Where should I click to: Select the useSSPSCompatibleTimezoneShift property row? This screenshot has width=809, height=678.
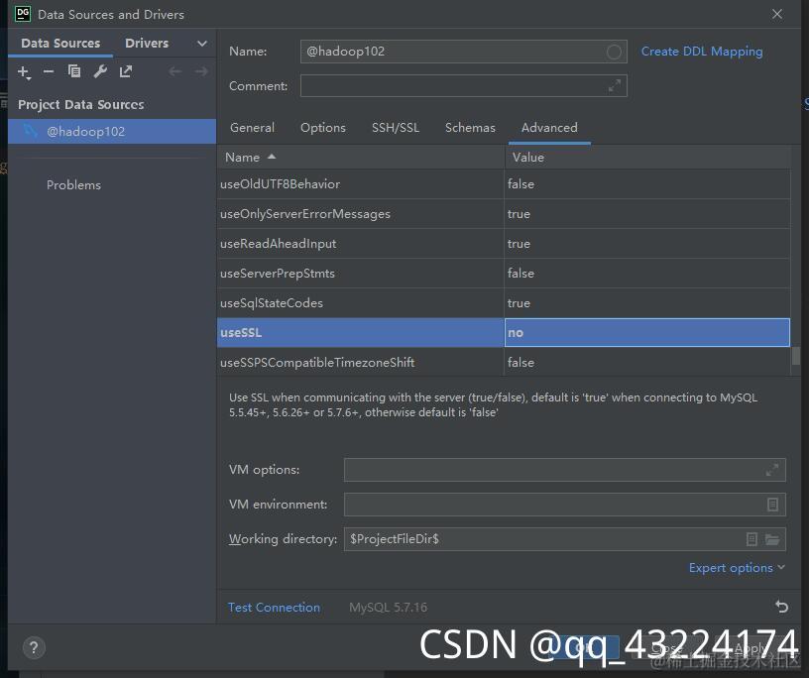504,362
